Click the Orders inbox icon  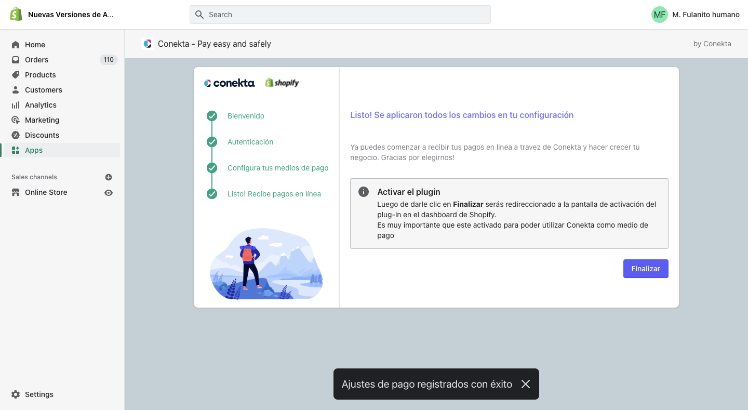point(16,60)
